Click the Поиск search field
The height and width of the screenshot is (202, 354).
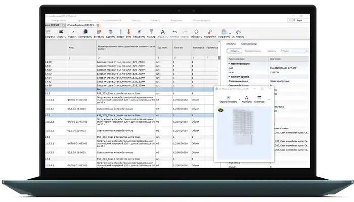(293, 52)
